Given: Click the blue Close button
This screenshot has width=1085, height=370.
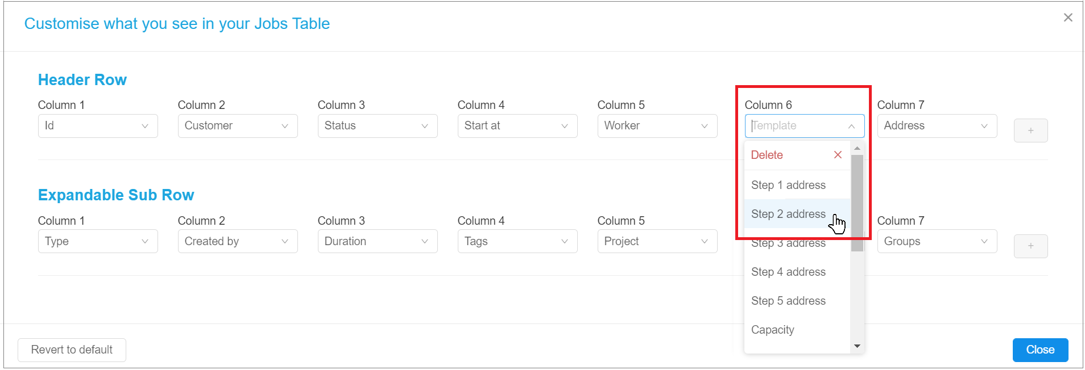Looking at the screenshot, I should [x=1040, y=350].
